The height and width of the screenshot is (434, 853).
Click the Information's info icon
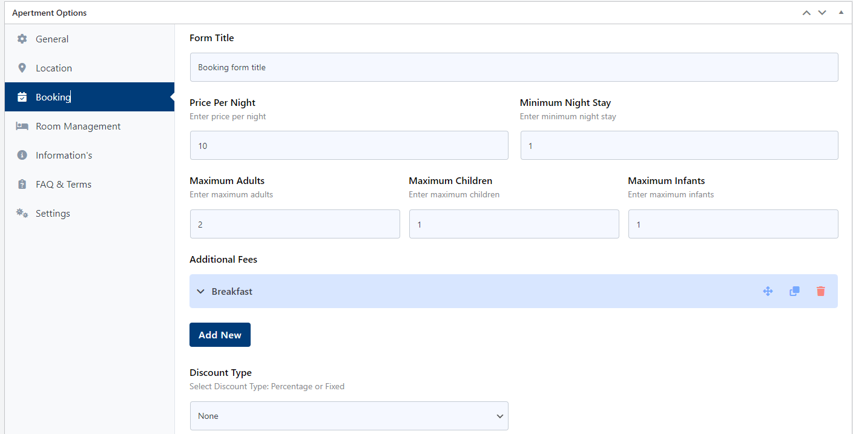22,155
